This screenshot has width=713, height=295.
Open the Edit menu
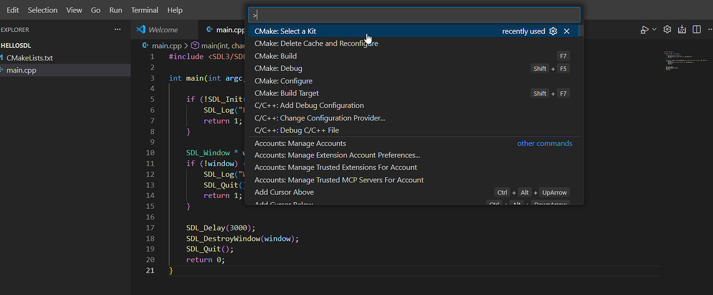pyautogui.click(x=13, y=10)
